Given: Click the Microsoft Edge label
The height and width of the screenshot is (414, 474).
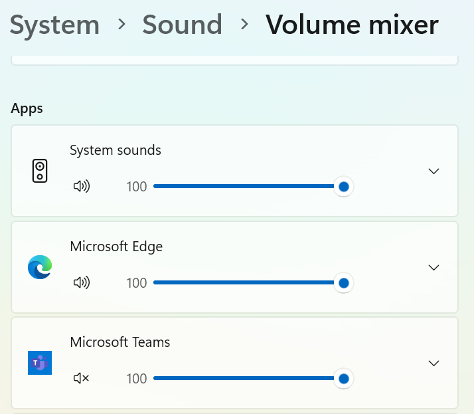Looking at the screenshot, I should [116, 247].
